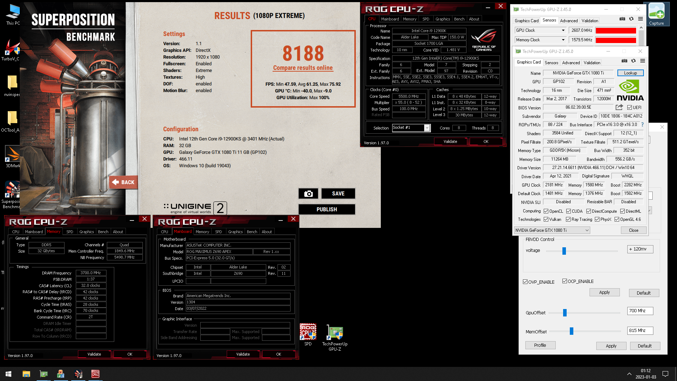Open the notification center icon
The width and height of the screenshot is (677, 381).
click(665, 374)
